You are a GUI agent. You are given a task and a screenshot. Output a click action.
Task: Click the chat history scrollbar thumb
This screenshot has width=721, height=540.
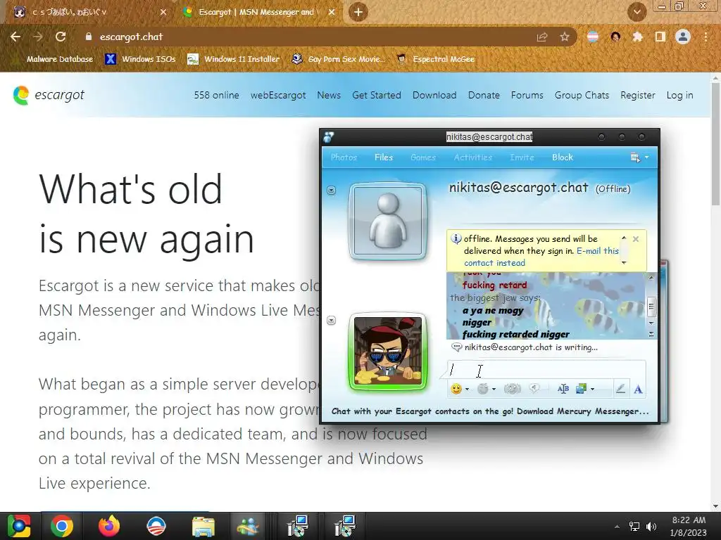pos(651,307)
